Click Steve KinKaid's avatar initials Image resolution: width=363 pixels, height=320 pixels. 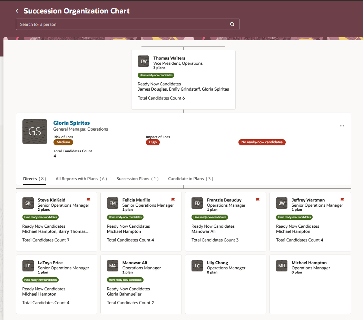[x=28, y=203]
